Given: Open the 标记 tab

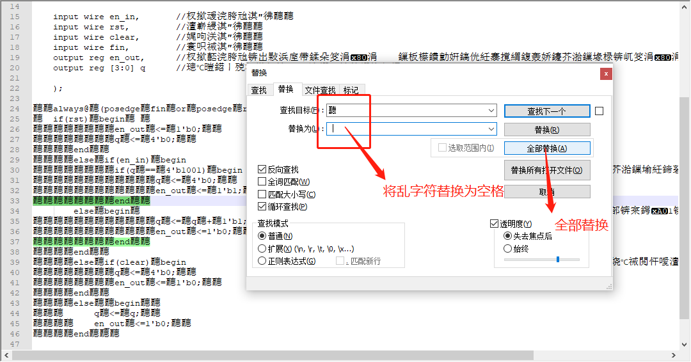Looking at the screenshot, I should 351,90.
